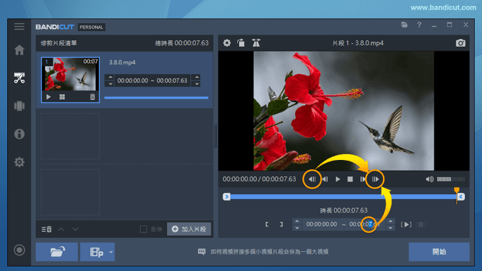Select the orange playhead marker
482x271 pixels.
457,191
